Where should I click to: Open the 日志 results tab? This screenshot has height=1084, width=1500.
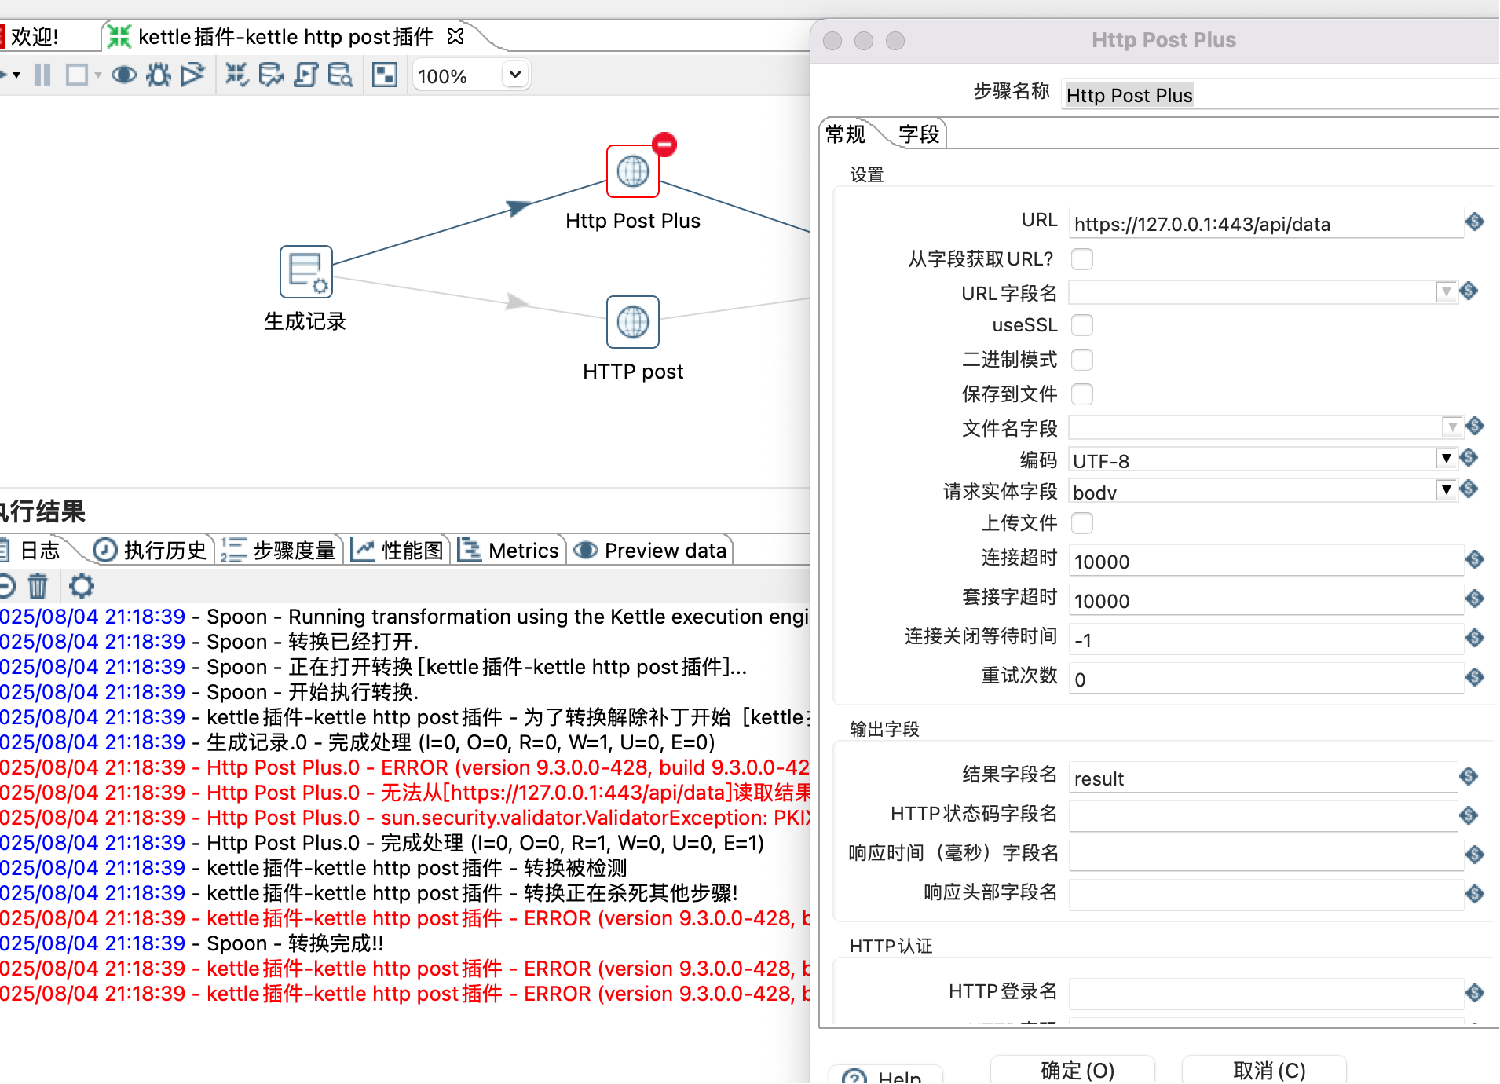[39, 551]
